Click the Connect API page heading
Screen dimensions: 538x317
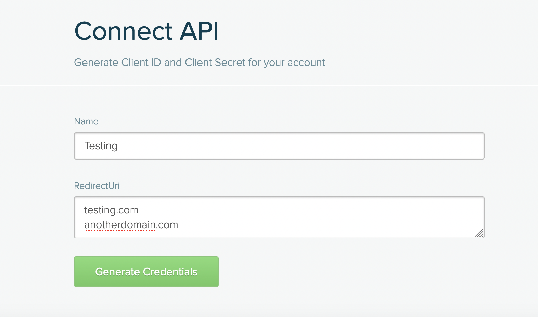[x=146, y=31]
